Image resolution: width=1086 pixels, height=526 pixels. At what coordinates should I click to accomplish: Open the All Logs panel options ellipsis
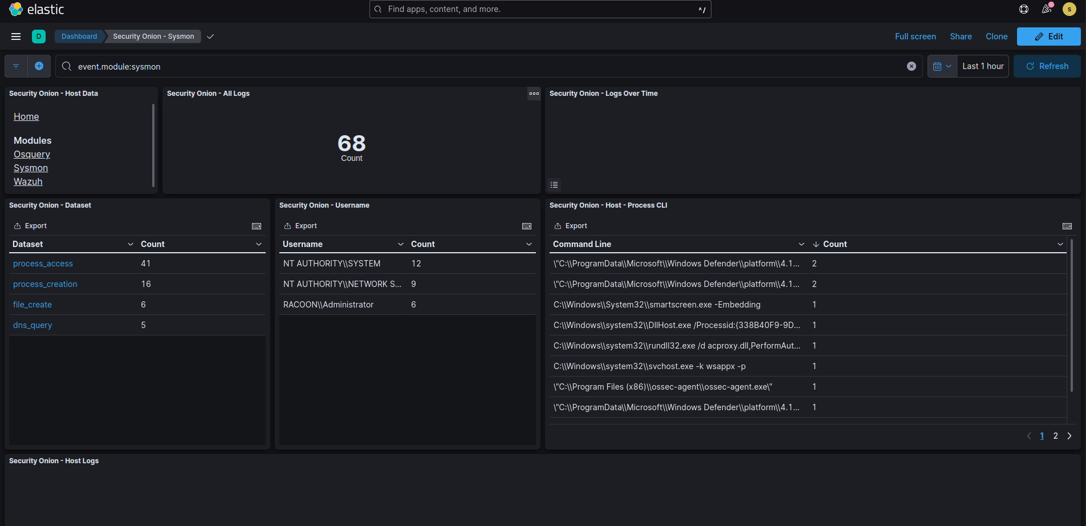point(532,94)
